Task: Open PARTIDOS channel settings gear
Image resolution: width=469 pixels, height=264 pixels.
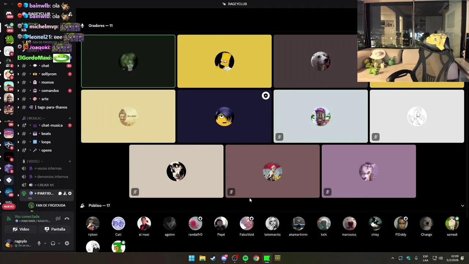Action: [70, 194]
